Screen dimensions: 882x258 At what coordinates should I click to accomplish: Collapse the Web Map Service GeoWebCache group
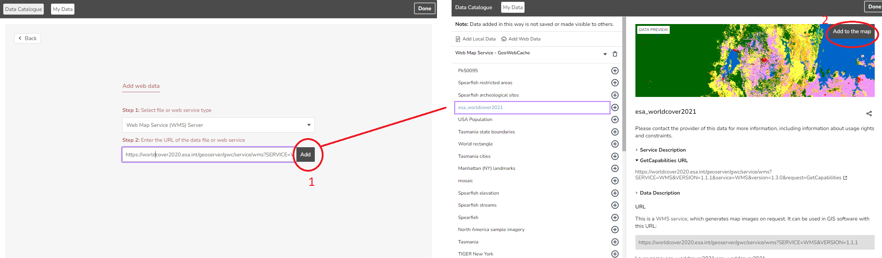click(x=605, y=54)
